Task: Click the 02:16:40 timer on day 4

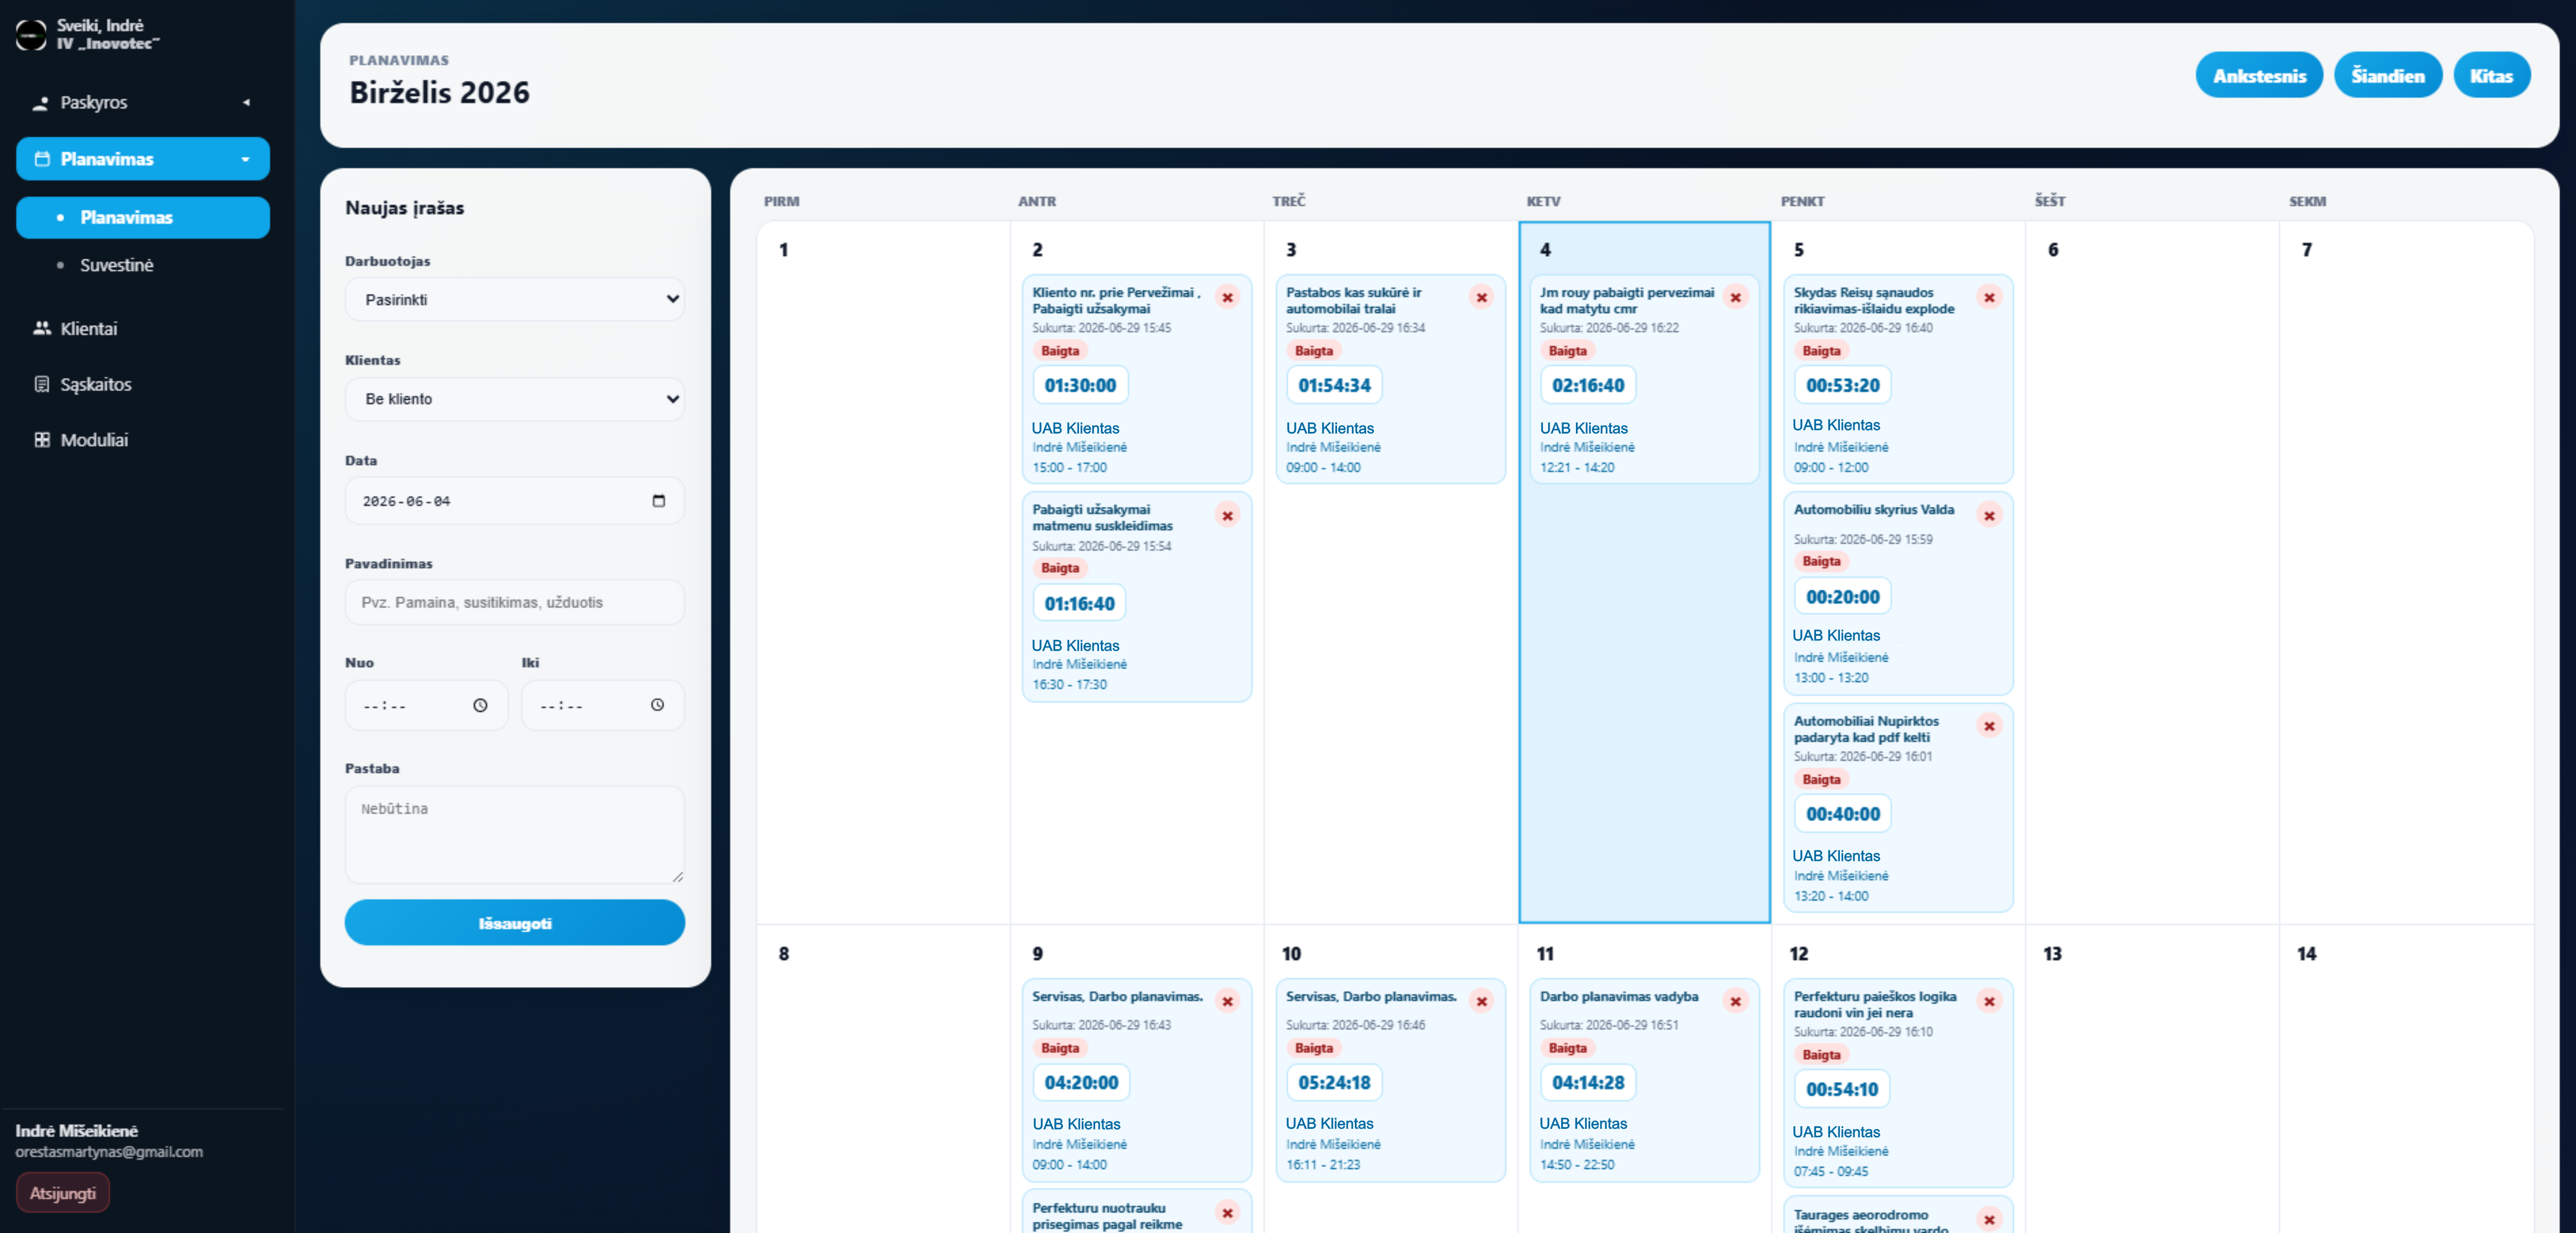Action: click(x=1588, y=386)
